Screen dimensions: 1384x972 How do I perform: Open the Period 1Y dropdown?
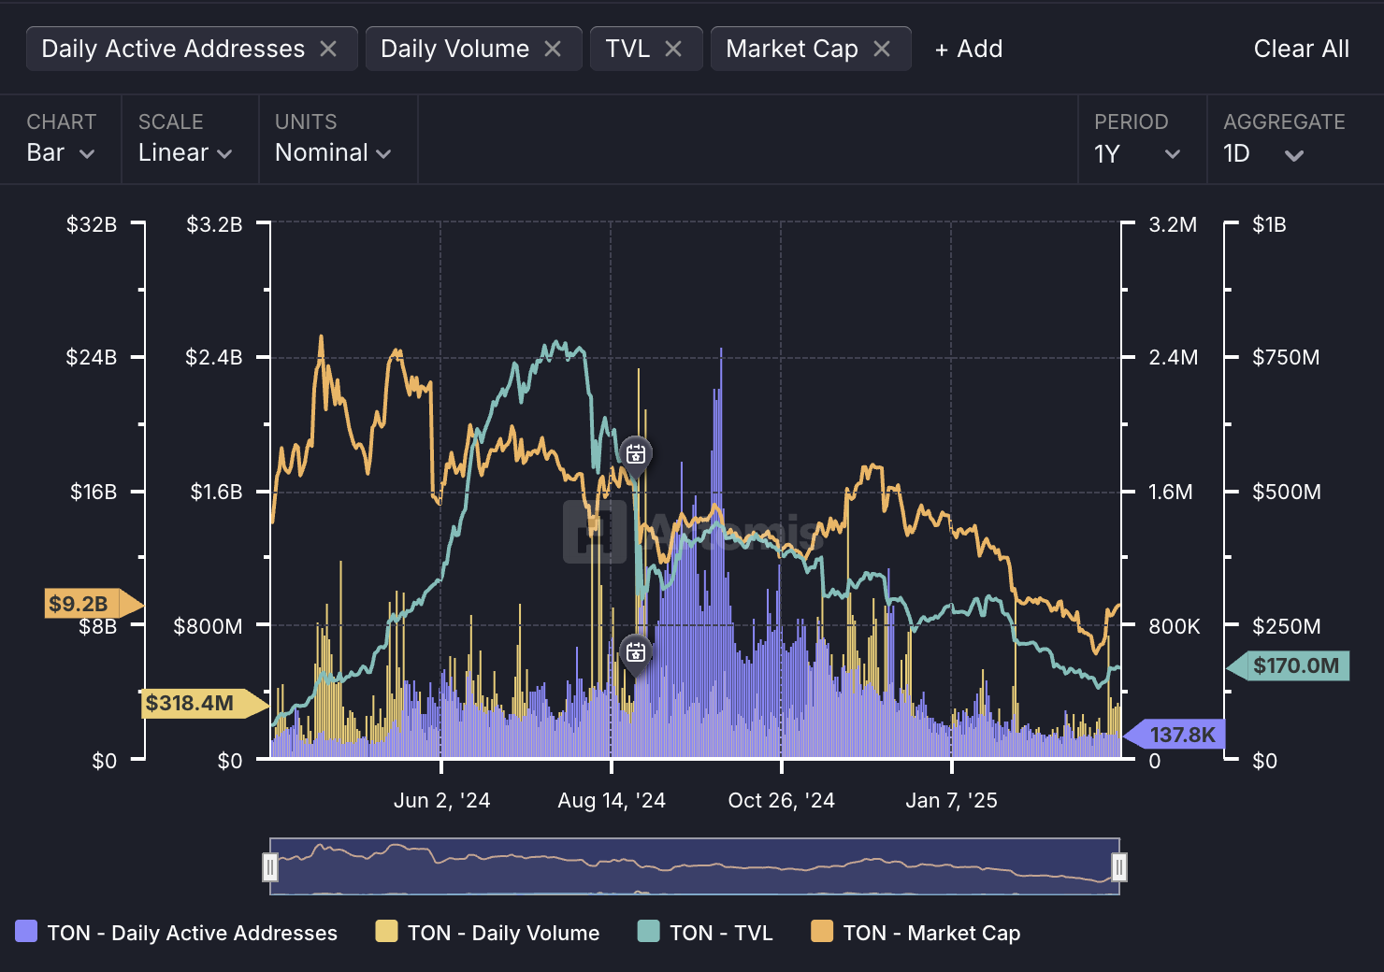(1137, 153)
